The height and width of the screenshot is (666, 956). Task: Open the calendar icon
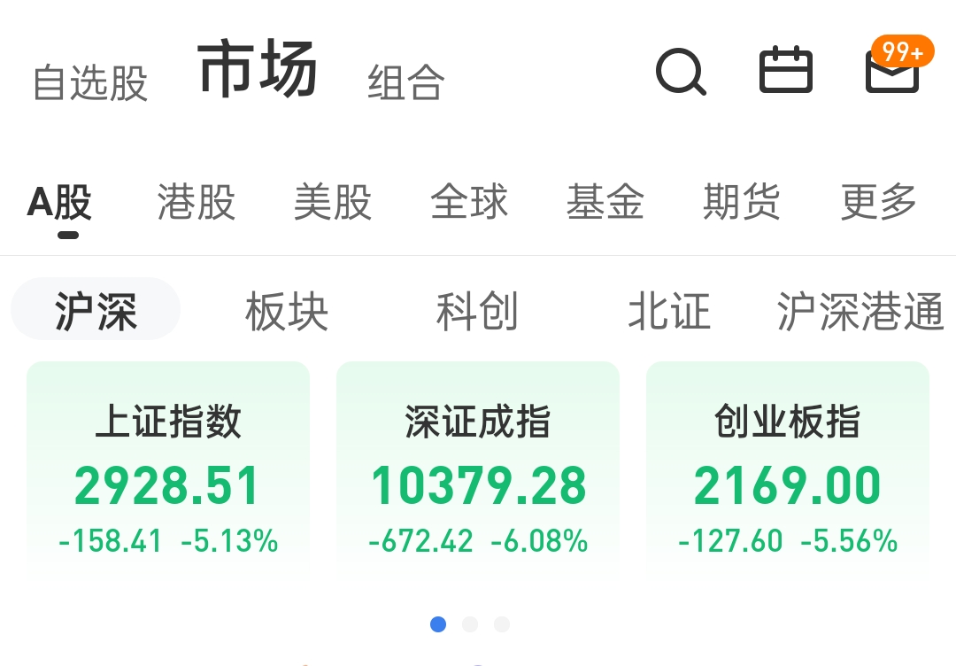[x=786, y=70]
